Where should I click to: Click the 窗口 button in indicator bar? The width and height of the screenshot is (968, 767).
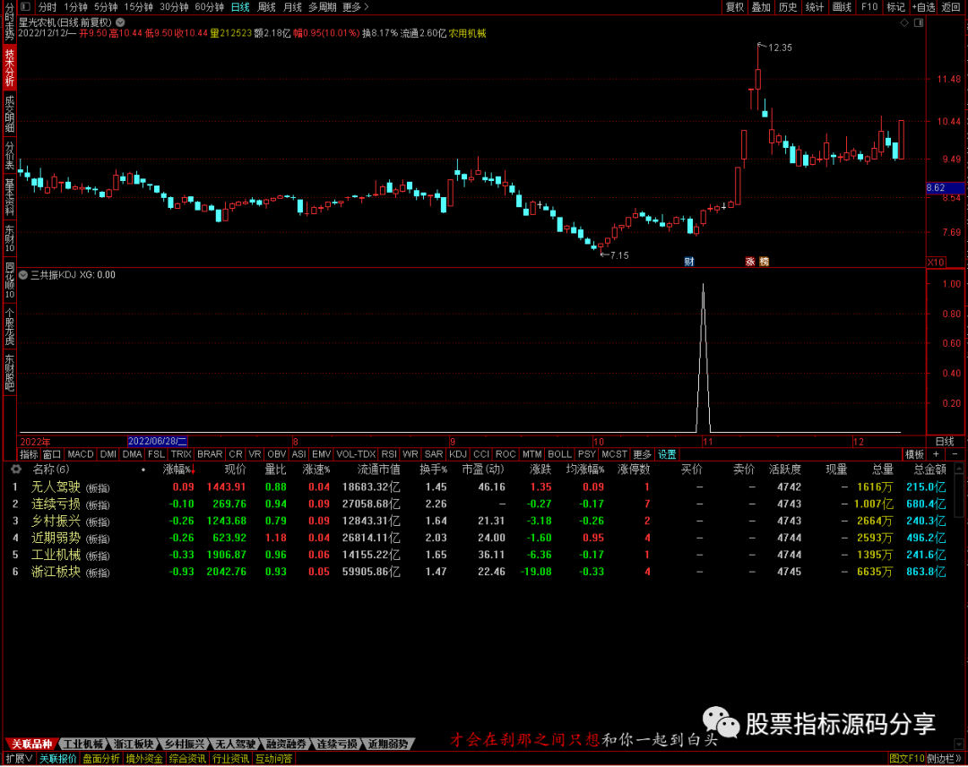click(x=52, y=454)
